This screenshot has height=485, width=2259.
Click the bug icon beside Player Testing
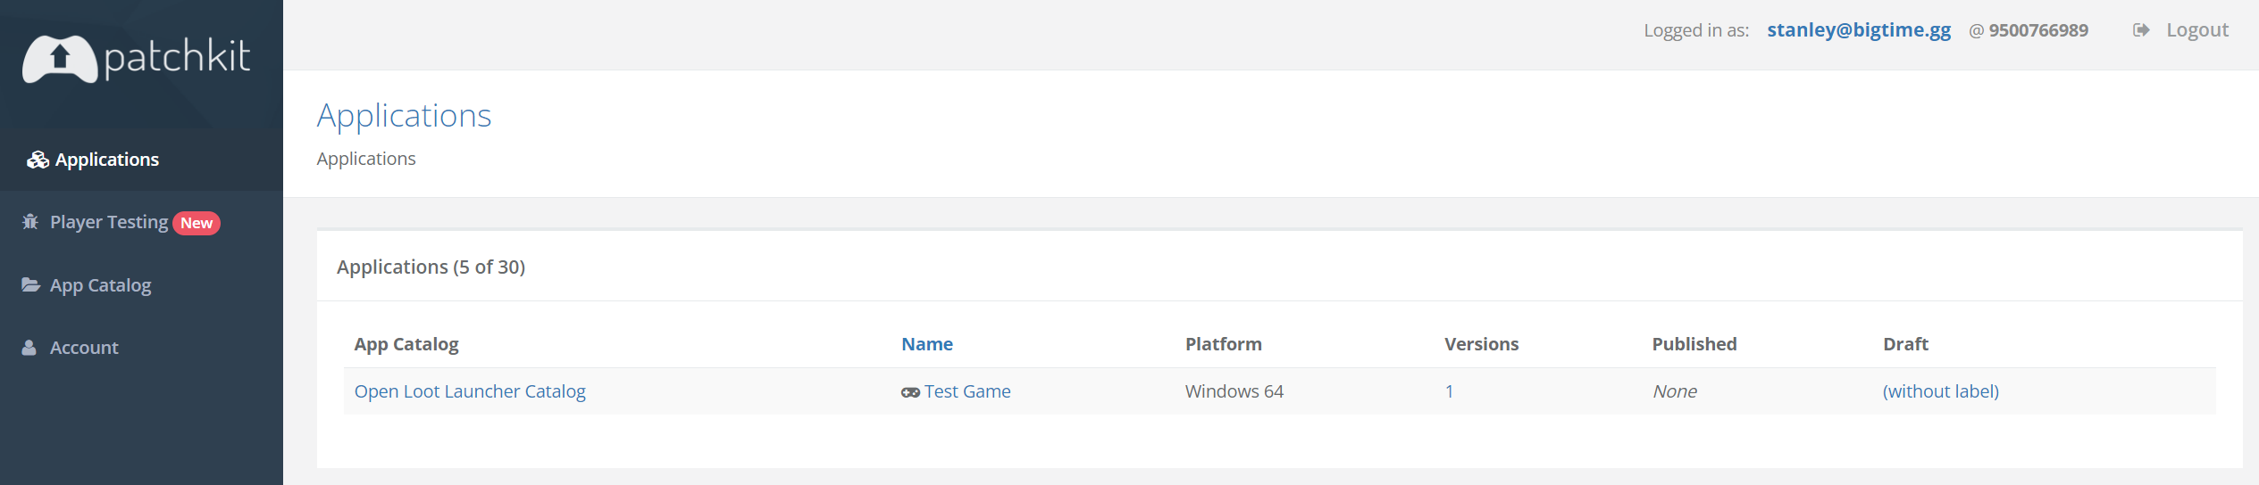[x=30, y=222]
